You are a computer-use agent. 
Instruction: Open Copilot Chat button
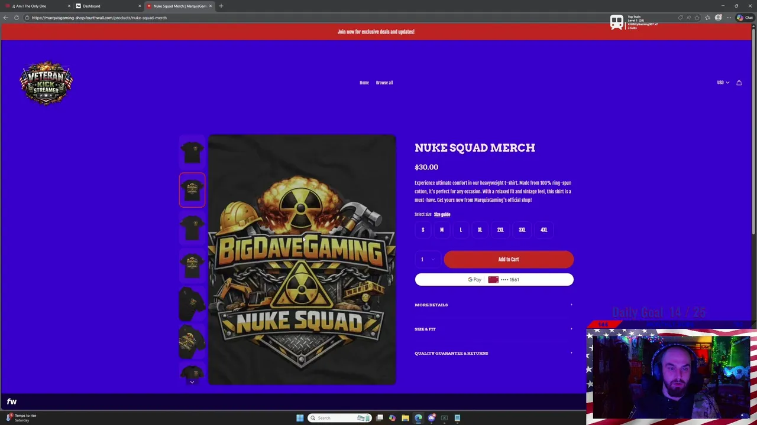coord(745,18)
